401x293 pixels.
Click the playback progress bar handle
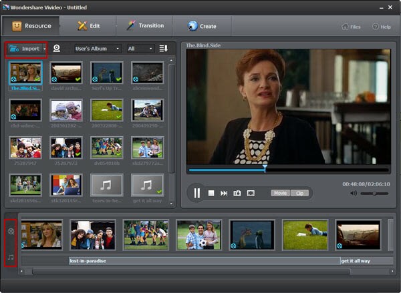coord(265,168)
